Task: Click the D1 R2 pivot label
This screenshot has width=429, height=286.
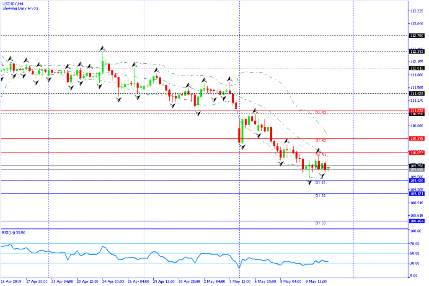Action: tap(320, 141)
